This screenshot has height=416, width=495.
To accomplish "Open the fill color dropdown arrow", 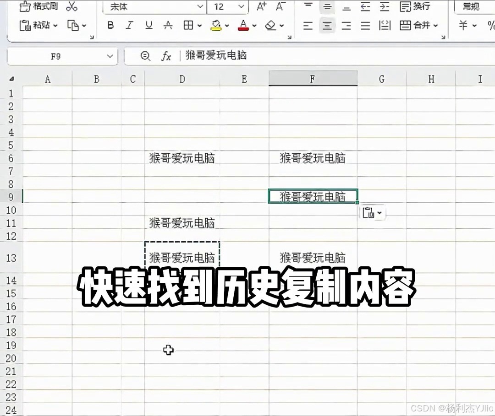I will click(x=227, y=26).
